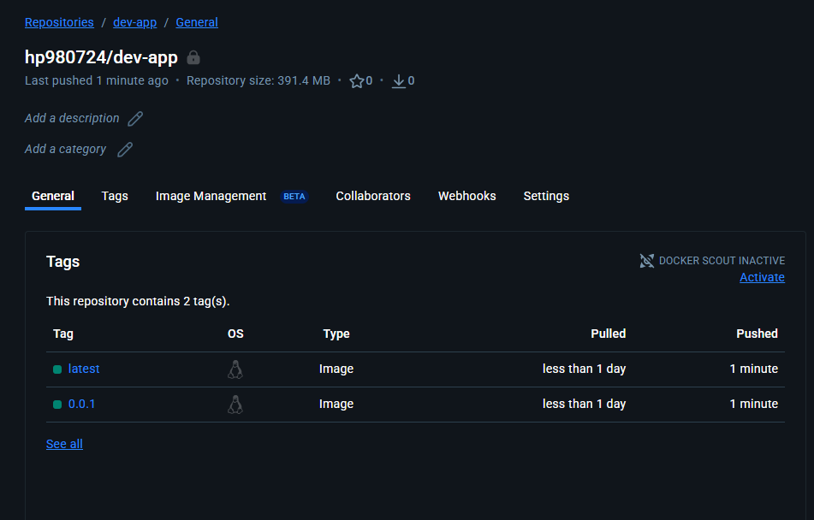Click the green status dot beside 0.0.1
This screenshot has width=814, height=520.
[x=57, y=405]
